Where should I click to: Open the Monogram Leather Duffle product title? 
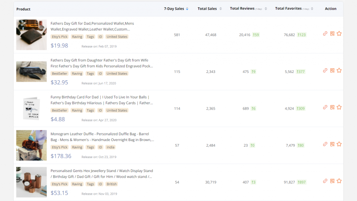(102, 137)
